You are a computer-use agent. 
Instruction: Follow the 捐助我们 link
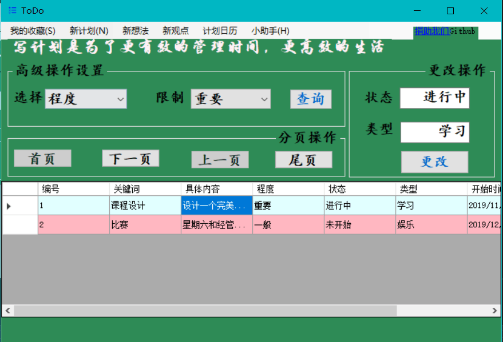tap(432, 31)
